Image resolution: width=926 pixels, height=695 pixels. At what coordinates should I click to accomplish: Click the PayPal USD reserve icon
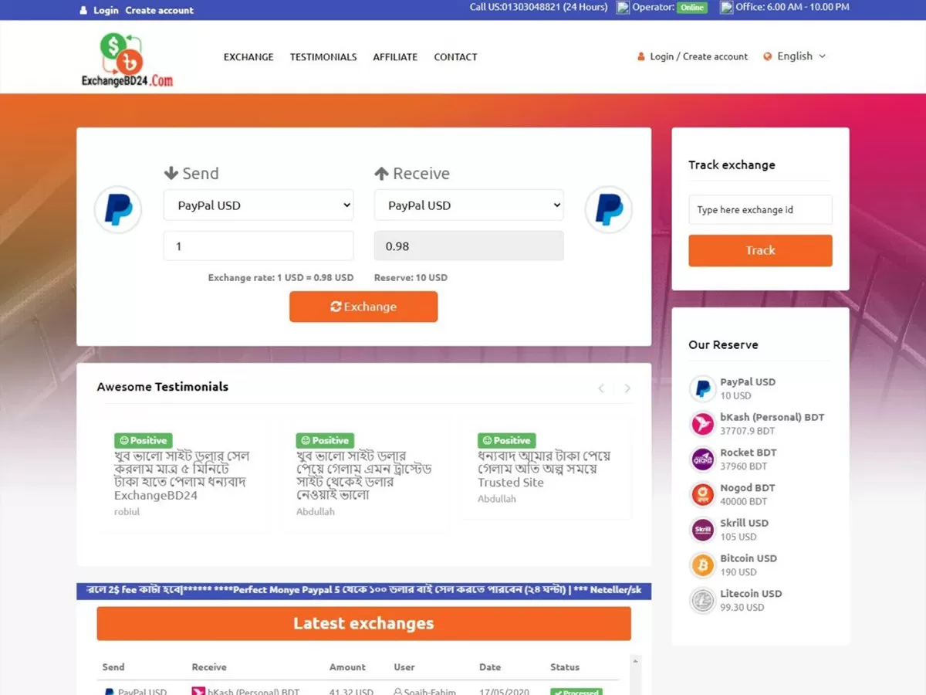point(702,388)
